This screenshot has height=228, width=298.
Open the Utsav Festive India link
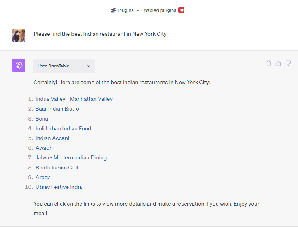(x=59, y=187)
